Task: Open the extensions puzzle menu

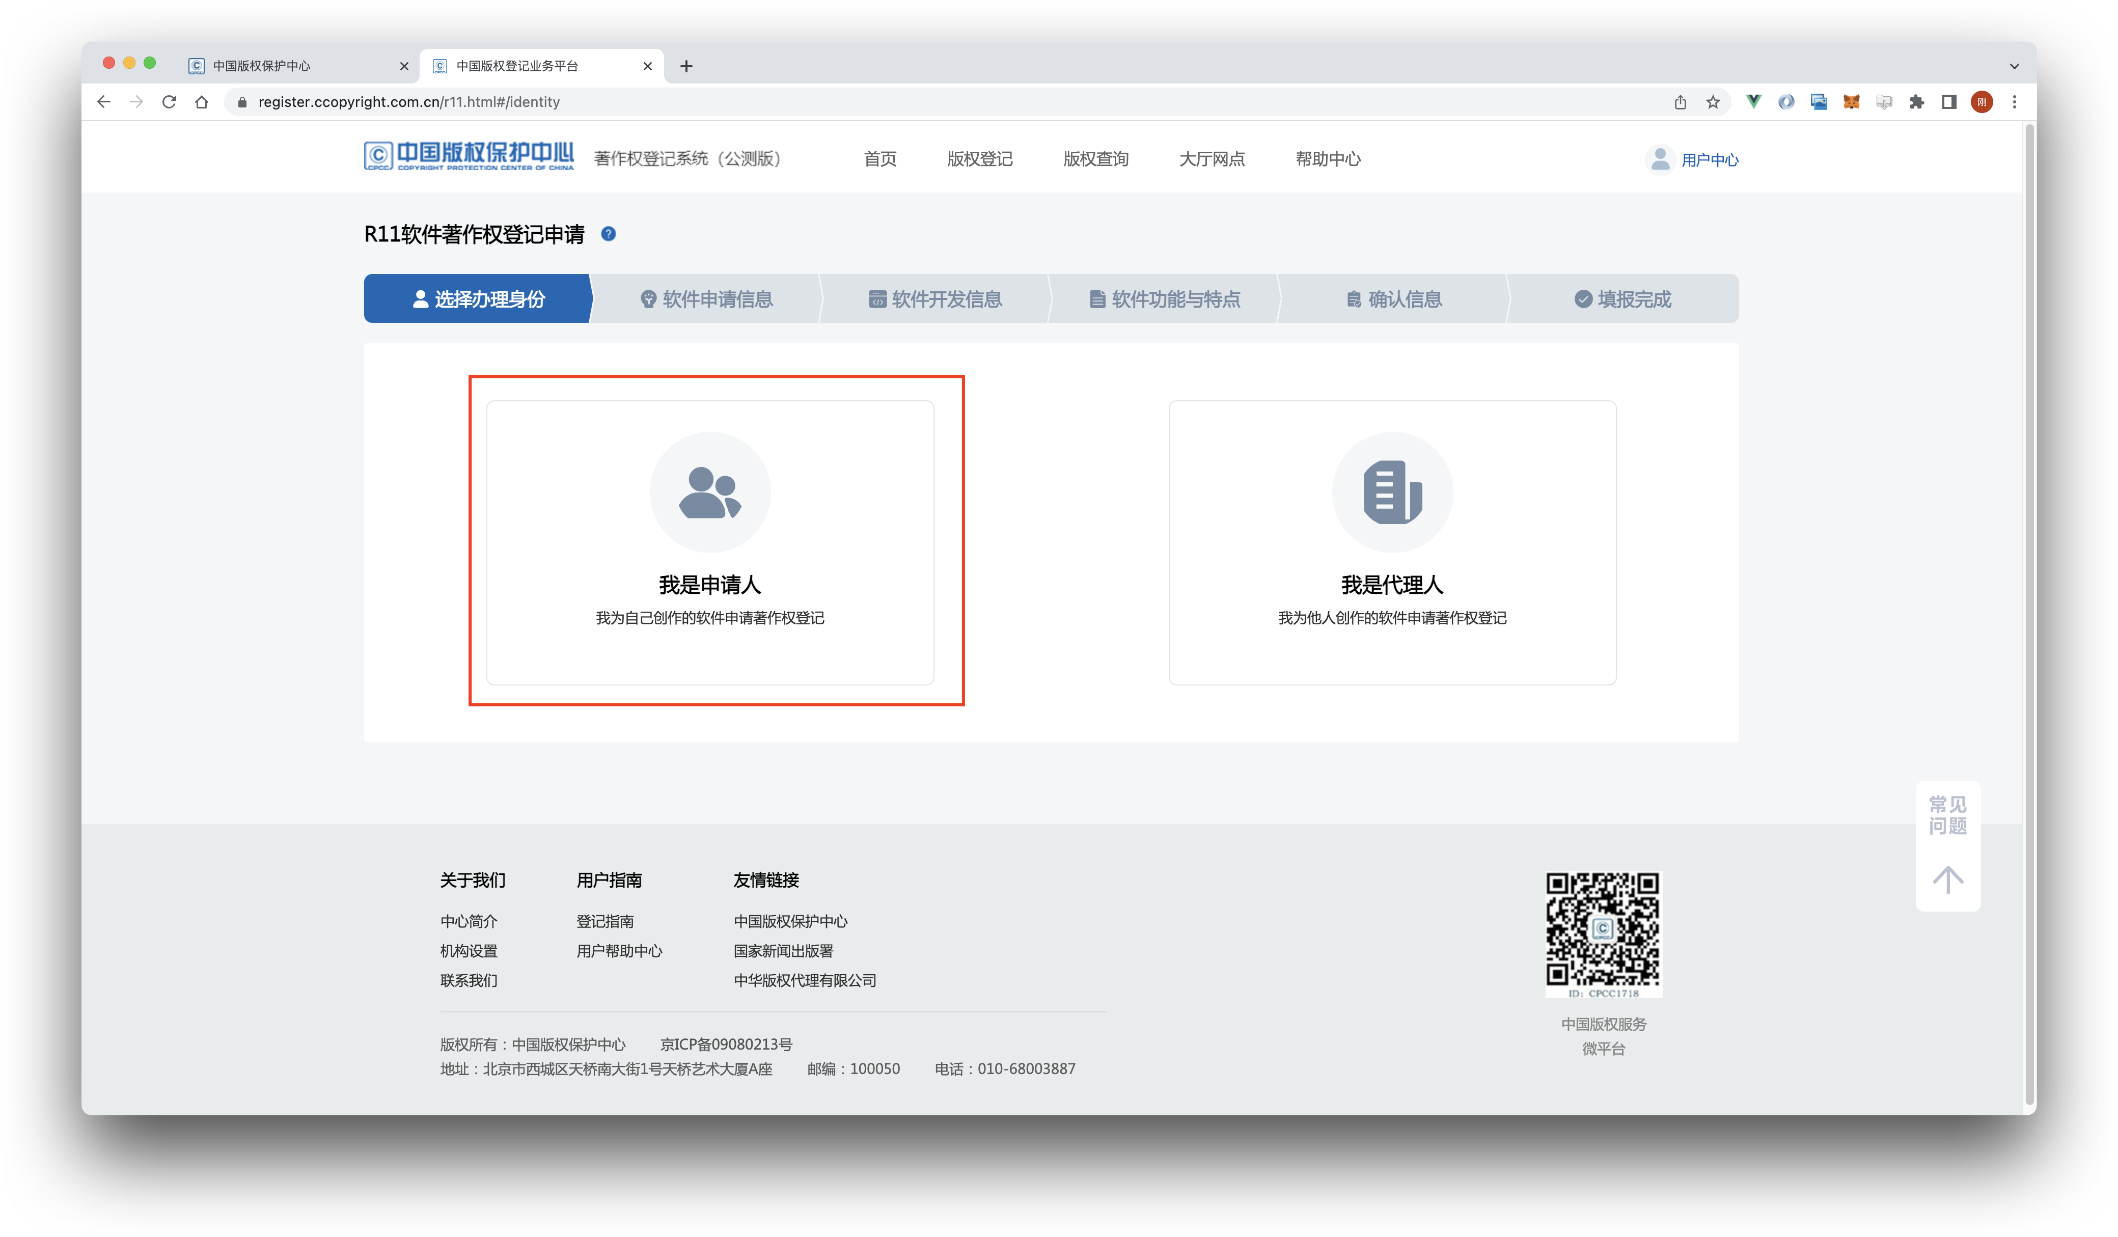Action: coord(1916,102)
